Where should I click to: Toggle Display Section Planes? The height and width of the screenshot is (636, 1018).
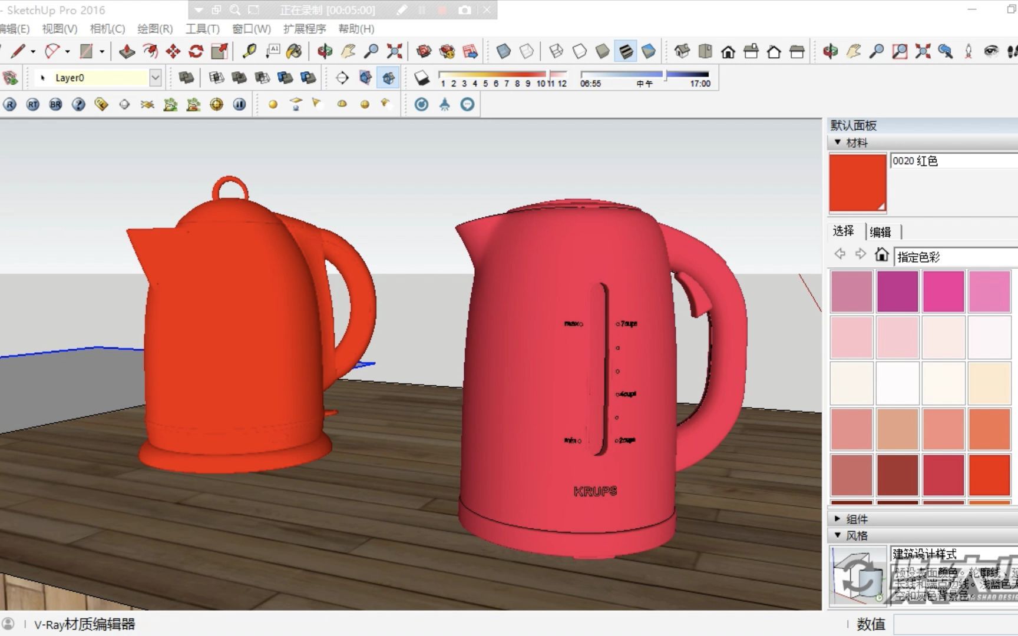366,78
